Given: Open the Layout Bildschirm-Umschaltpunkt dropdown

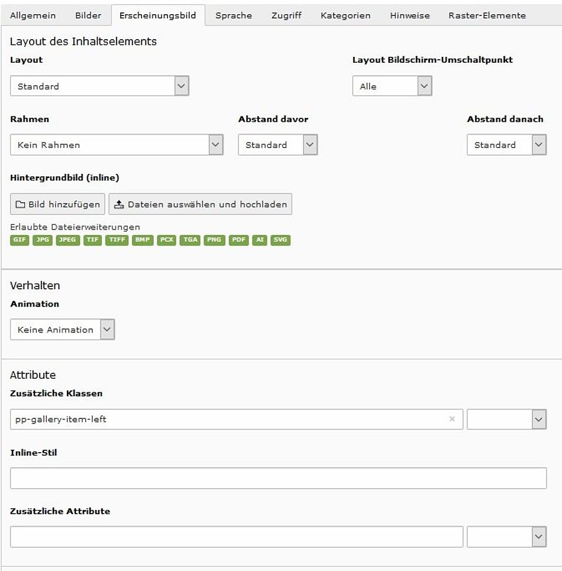Looking at the screenshot, I should click(x=392, y=86).
